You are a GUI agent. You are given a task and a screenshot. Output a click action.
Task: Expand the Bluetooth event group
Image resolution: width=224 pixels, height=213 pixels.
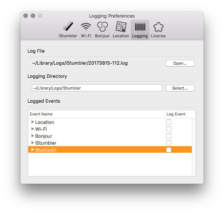[33, 149]
